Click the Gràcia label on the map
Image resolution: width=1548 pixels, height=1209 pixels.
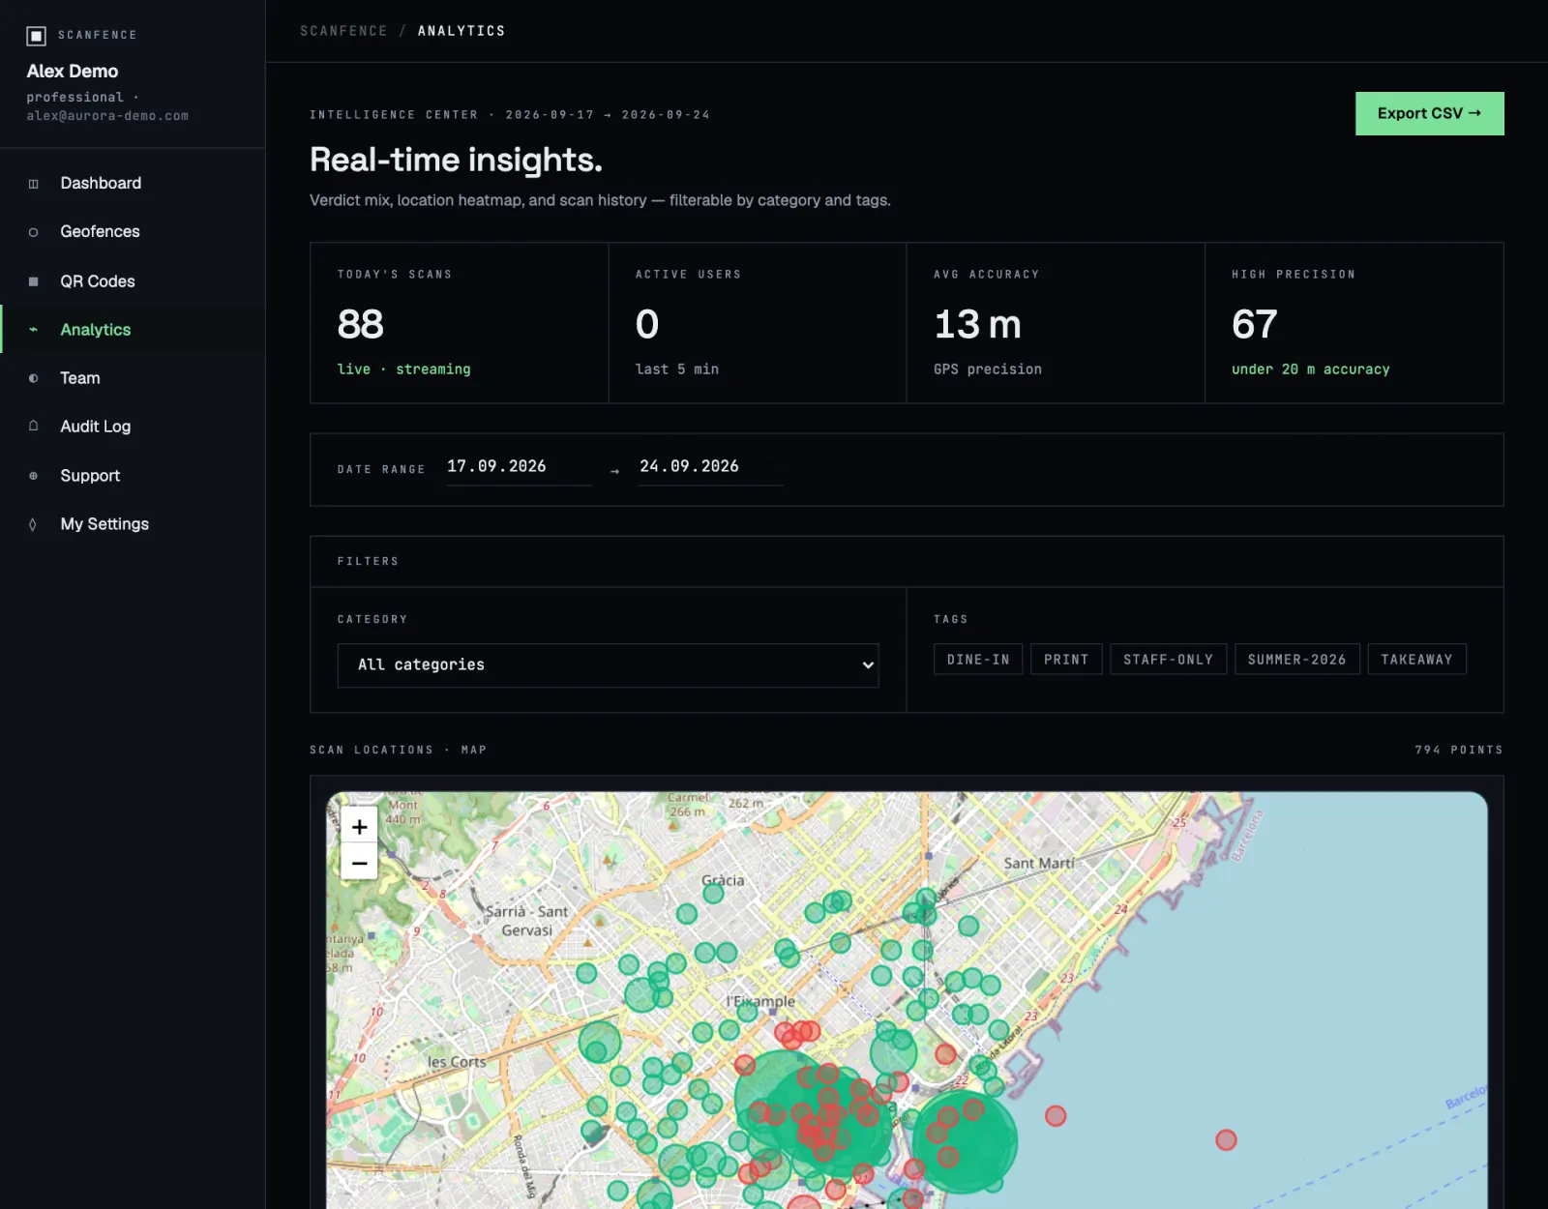723,880
